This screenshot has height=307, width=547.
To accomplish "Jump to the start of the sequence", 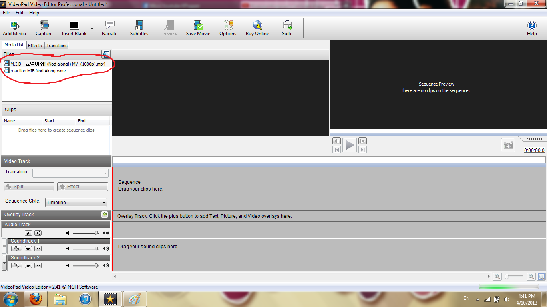I will click(337, 150).
